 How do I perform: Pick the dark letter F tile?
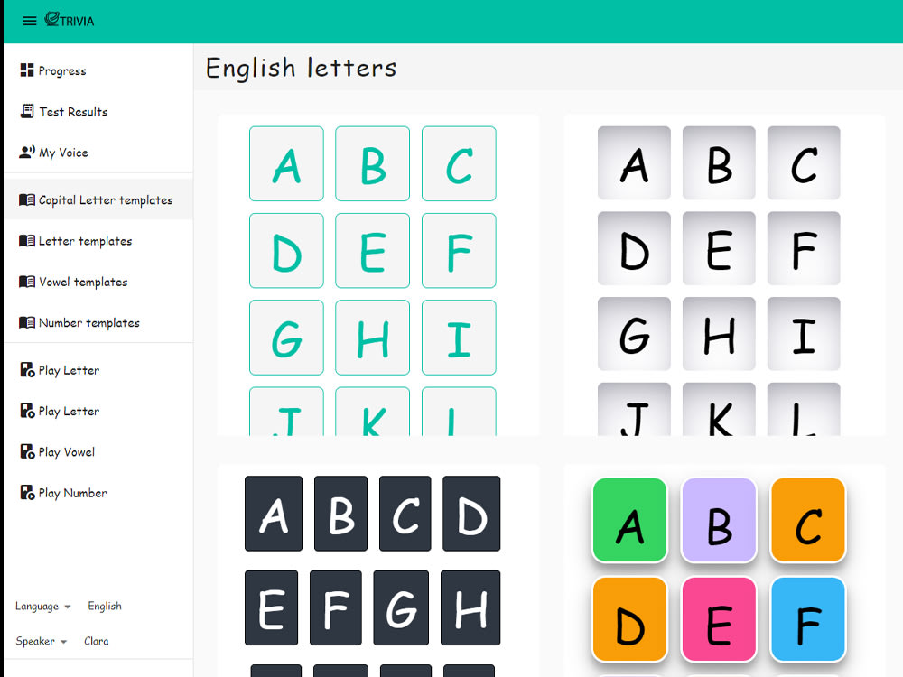[336, 607]
